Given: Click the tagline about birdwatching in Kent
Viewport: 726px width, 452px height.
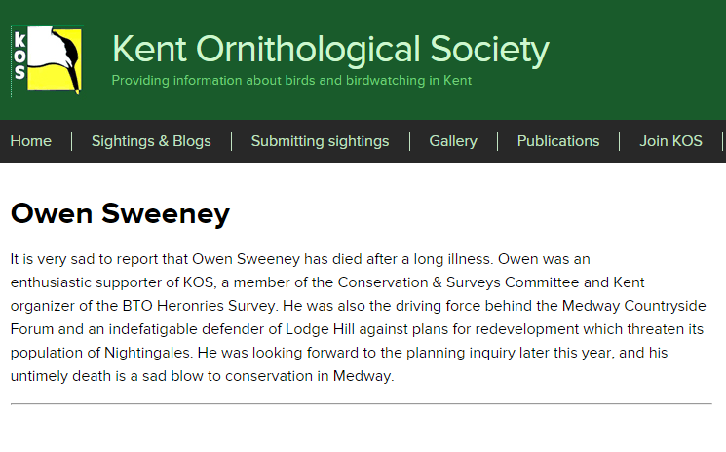Looking at the screenshot, I should [291, 81].
